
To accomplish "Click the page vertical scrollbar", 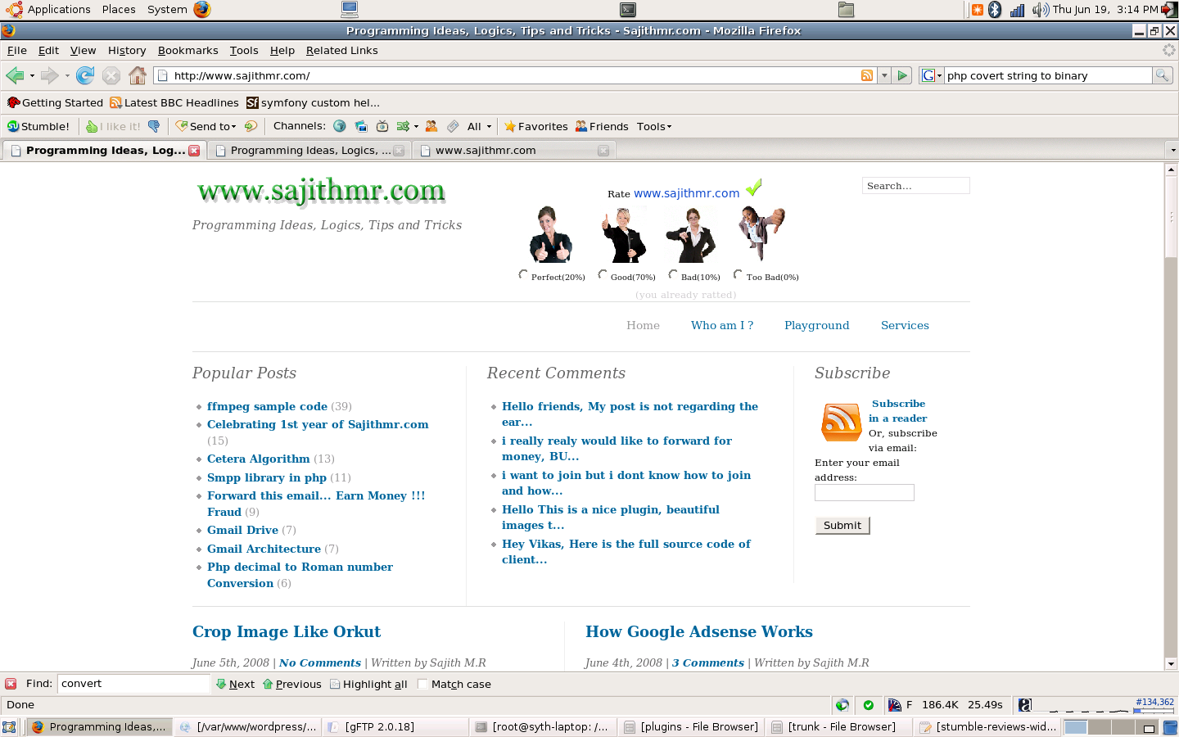I will tap(1171, 416).
